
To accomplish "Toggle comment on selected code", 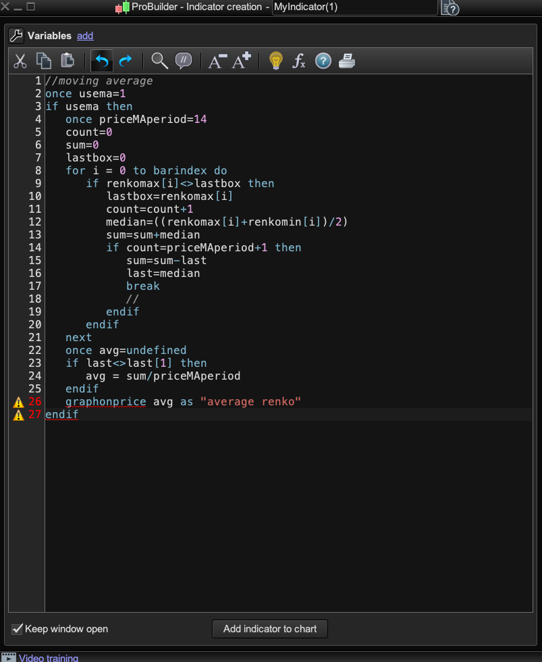I will tap(183, 61).
